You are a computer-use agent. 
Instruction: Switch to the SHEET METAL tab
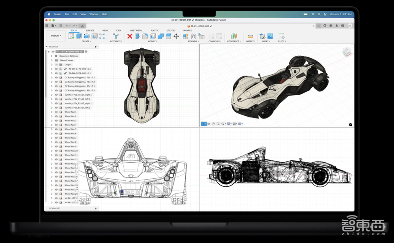tap(136, 30)
